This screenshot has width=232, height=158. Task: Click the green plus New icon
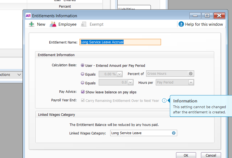click(32, 24)
